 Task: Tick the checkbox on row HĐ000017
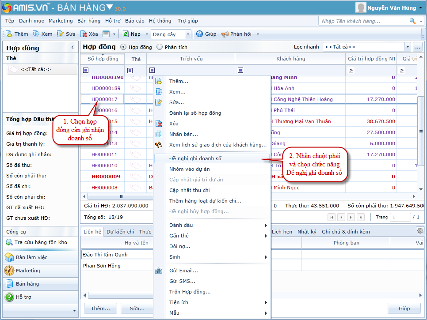pos(86,99)
